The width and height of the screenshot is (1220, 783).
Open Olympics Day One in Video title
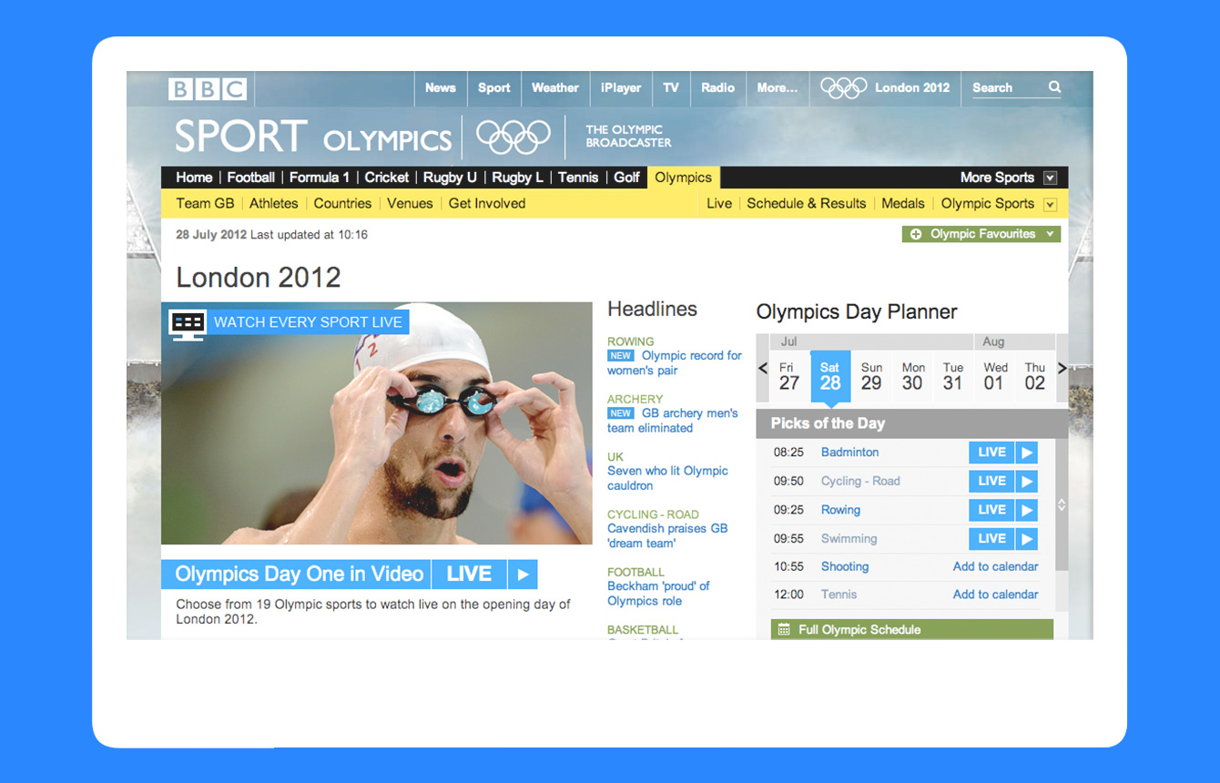pyautogui.click(x=299, y=575)
